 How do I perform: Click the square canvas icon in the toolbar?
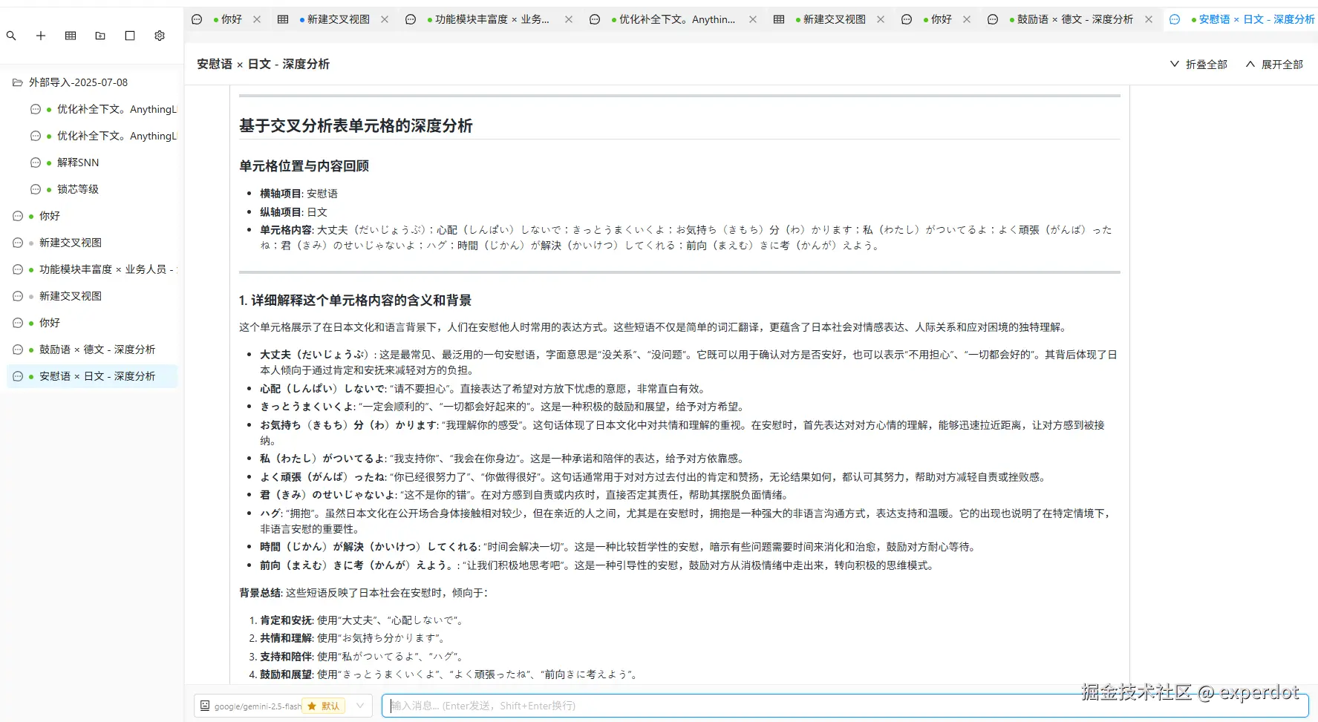coord(130,35)
